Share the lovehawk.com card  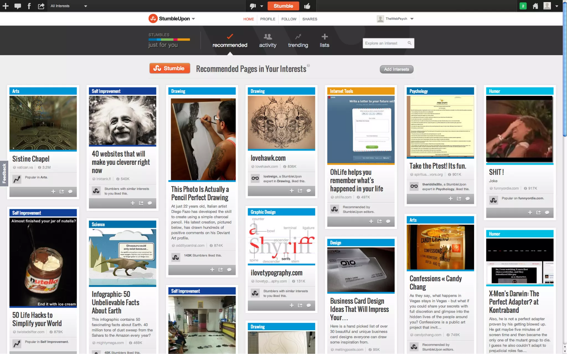(x=300, y=191)
